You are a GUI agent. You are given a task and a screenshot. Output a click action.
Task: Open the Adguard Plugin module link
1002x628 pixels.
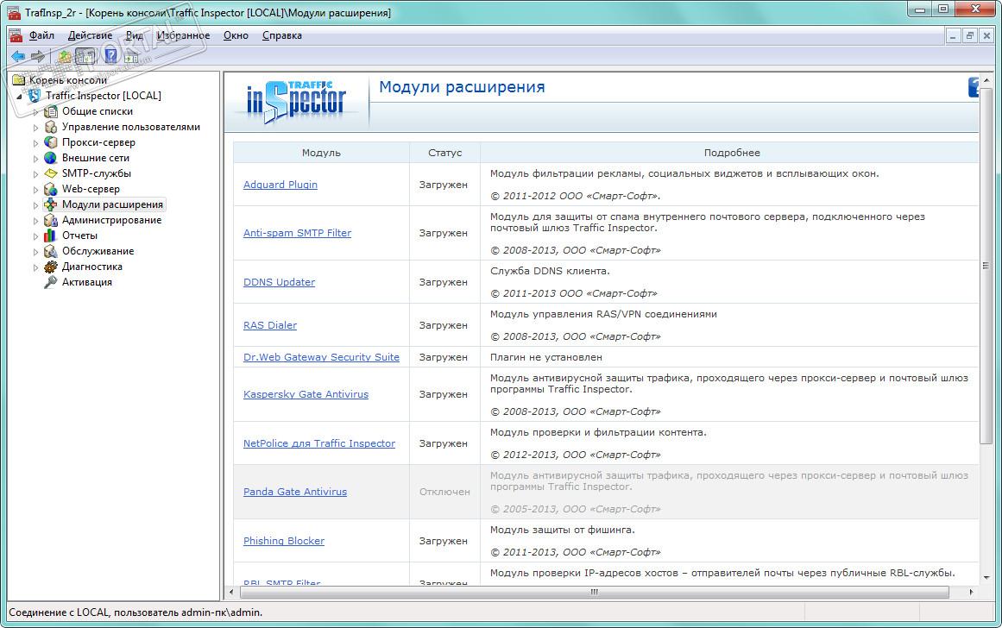pyautogui.click(x=280, y=185)
